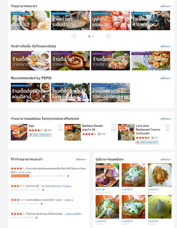Screen dimensions: 177x228
Task: Click the review count icon beside 313
Action: [99, 134]
